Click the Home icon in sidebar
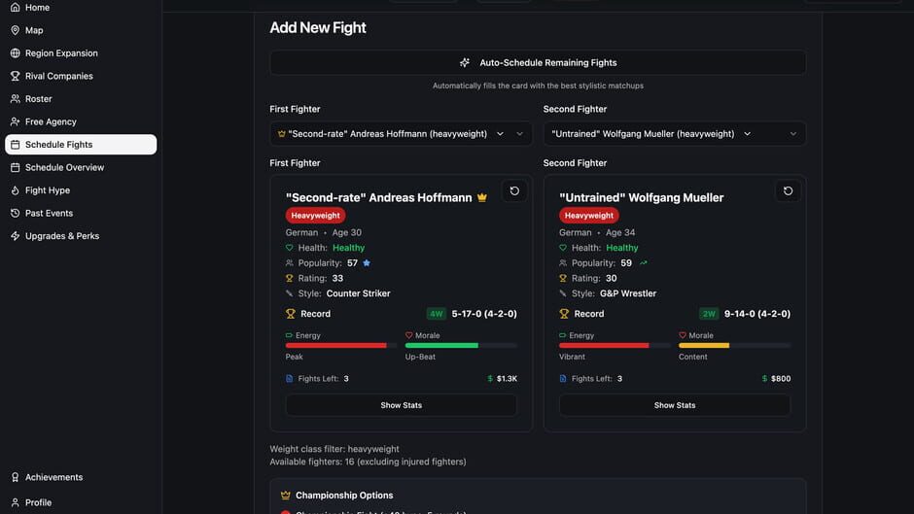 click(15, 8)
